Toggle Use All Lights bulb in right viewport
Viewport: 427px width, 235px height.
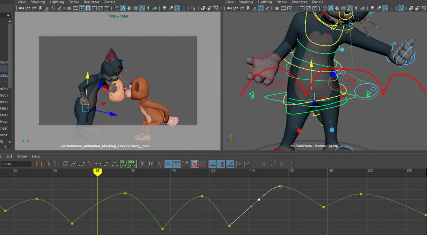pyautogui.click(x=356, y=8)
